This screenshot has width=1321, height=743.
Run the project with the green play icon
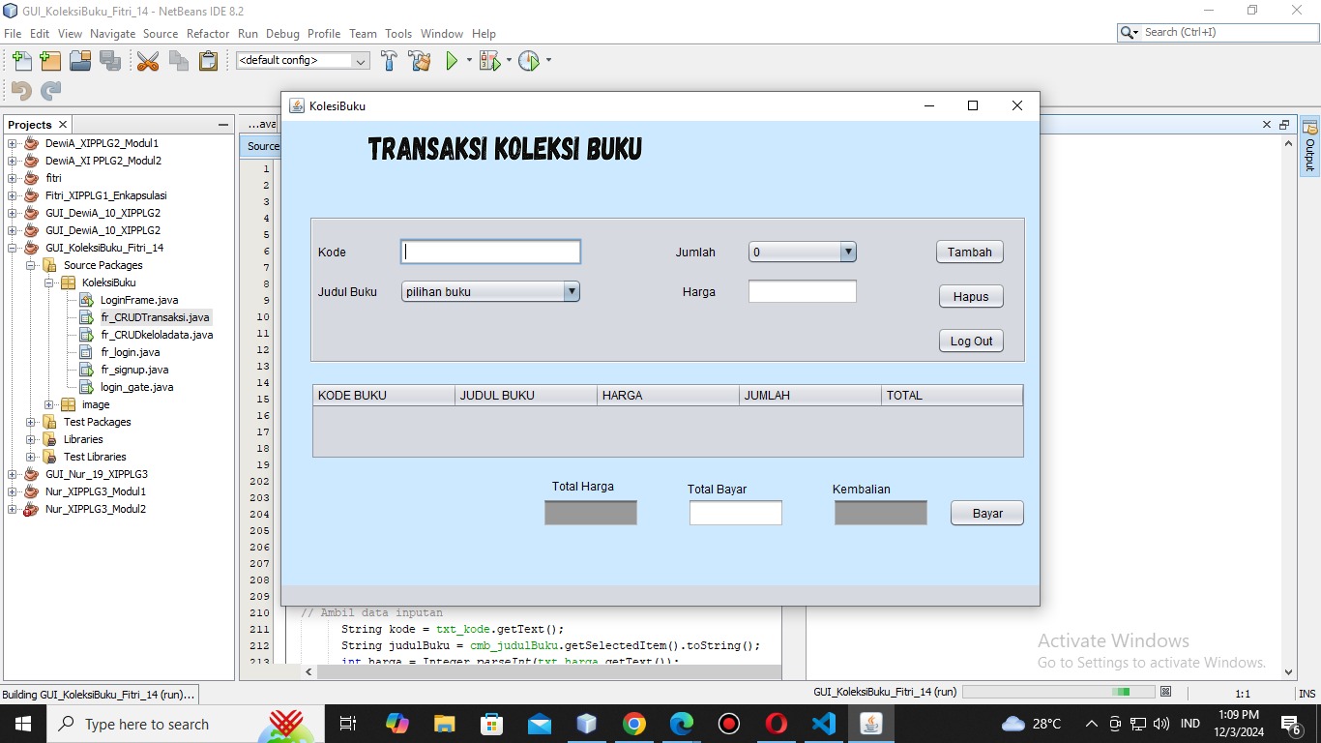(x=451, y=60)
